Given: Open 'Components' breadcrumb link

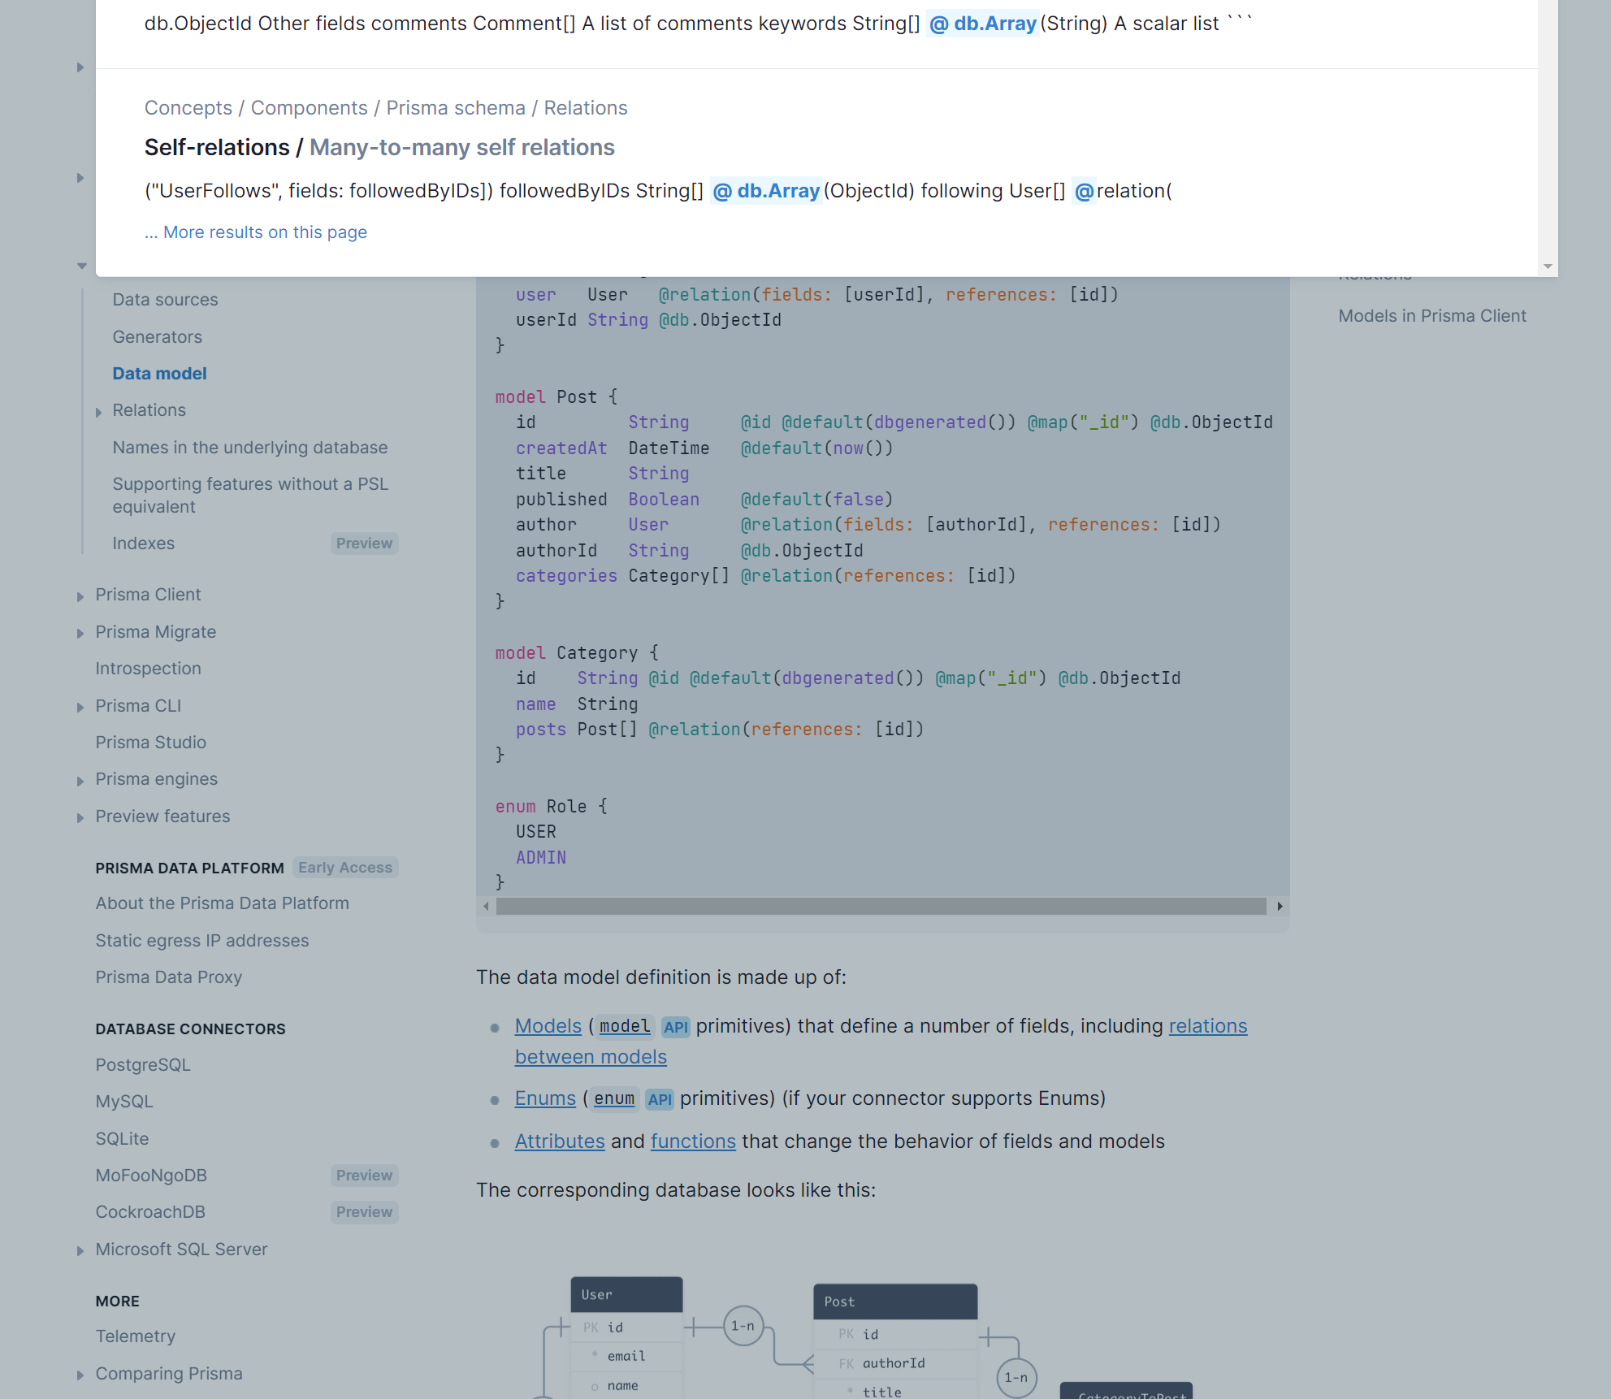Looking at the screenshot, I should 310,107.
